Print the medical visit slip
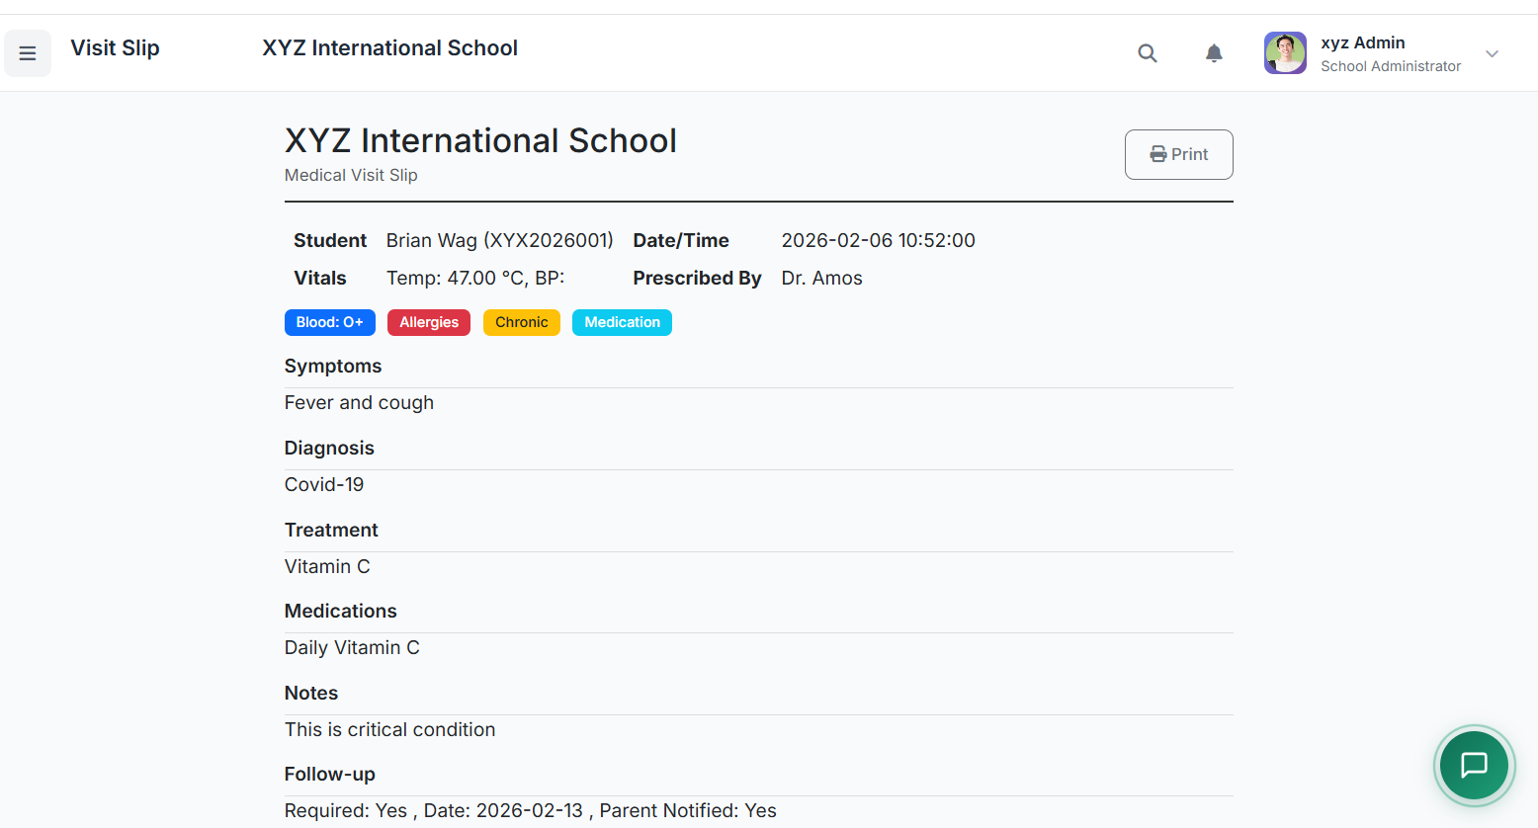This screenshot has height=828, width=1538. pyautogui.click(x=1178, y=154)
